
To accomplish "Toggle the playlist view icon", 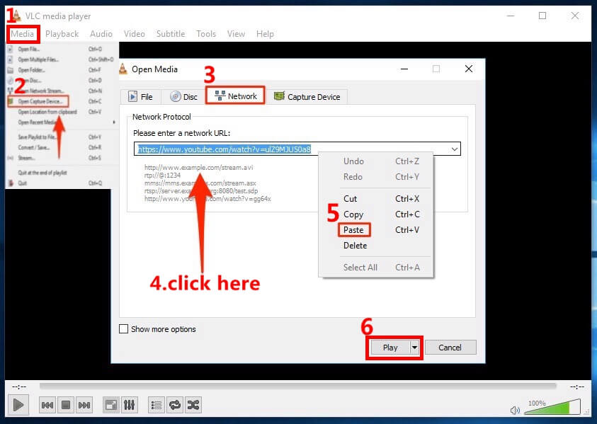I will tap(156, 405).
